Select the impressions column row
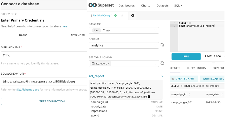 click(127, 111)
